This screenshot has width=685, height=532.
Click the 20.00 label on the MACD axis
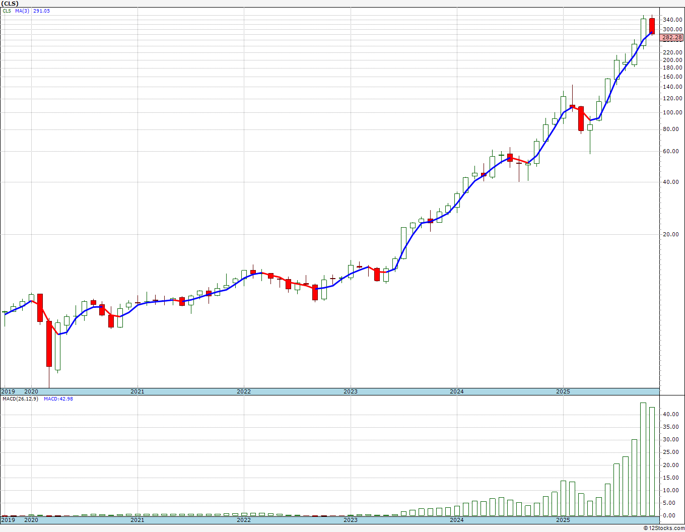671,465
